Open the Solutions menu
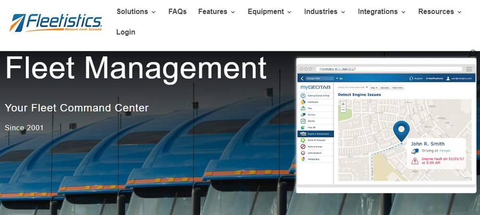The image size is (480, 215). (x=136, y=12)
